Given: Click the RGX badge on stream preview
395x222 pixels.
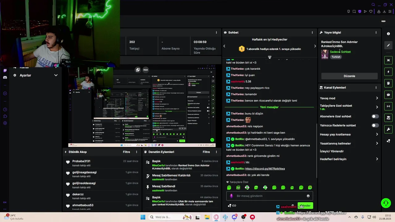Looking at the screenshot, I should coord(146,70).
